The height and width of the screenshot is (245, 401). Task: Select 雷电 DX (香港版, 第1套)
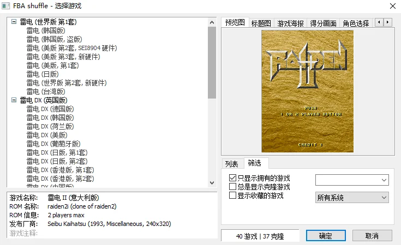[60, 170]
